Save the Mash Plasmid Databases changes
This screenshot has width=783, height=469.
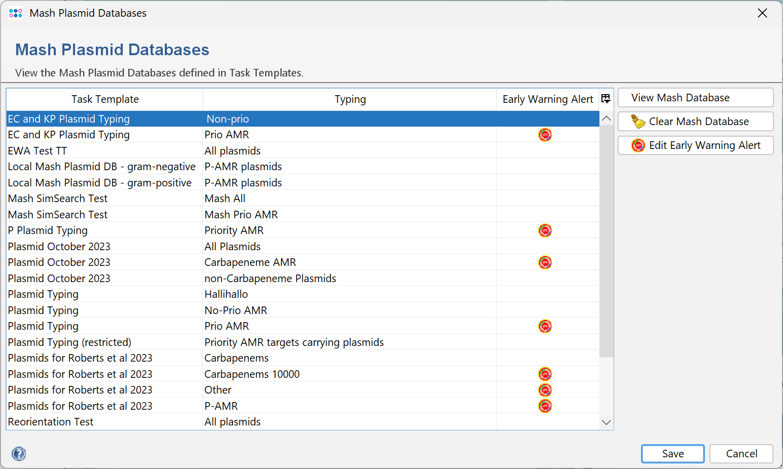tap(672, 454)
